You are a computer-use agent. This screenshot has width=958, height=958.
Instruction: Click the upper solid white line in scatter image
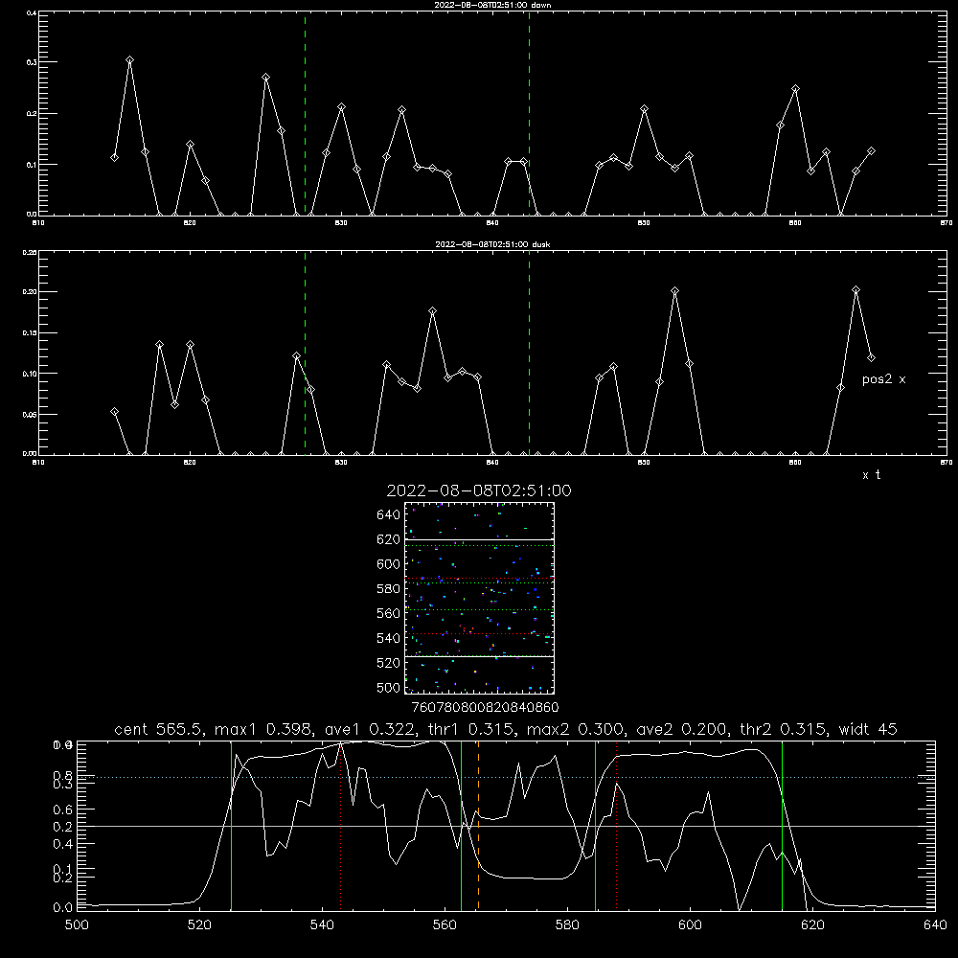[x=480, y=539]
